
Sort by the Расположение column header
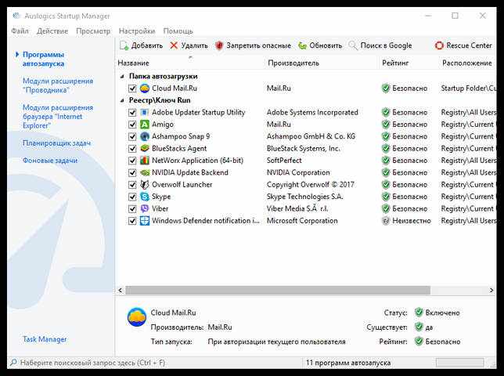coord(466,63)
